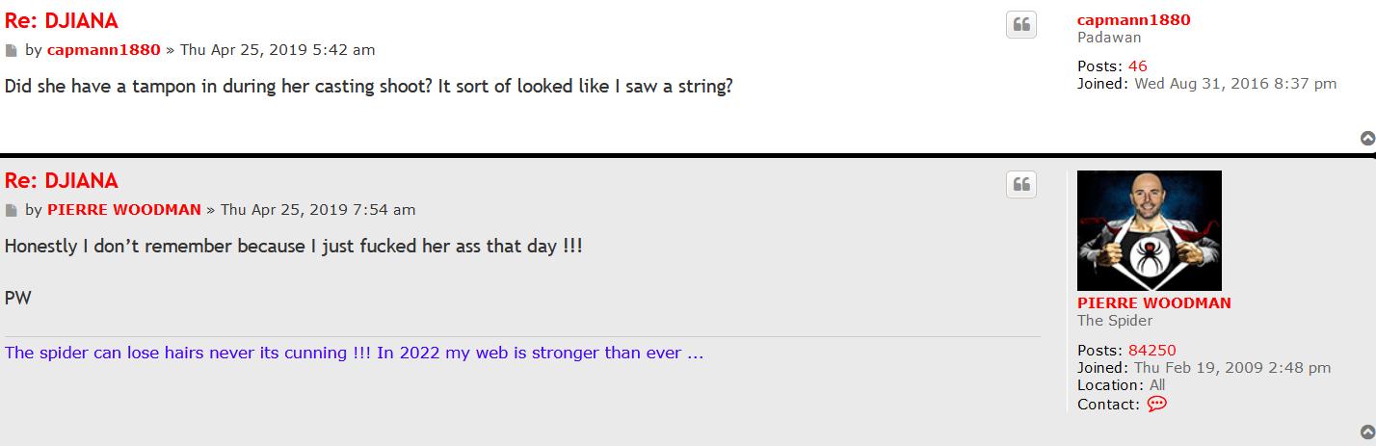Click the purple signature text about the spider

pos(354,353)
